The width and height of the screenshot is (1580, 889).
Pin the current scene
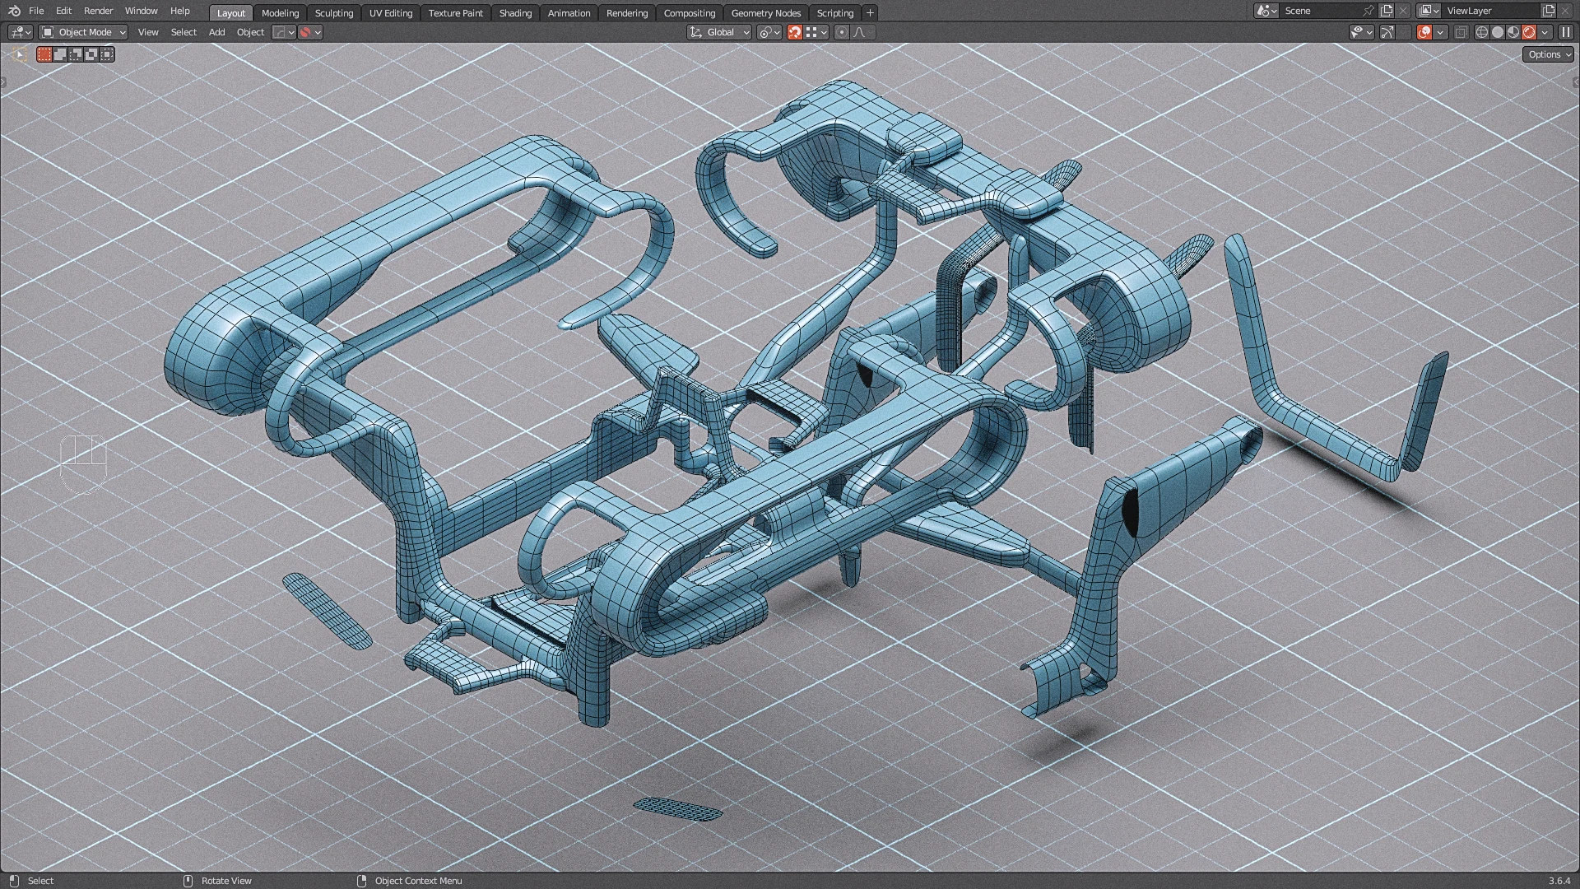coord(1368,11)
